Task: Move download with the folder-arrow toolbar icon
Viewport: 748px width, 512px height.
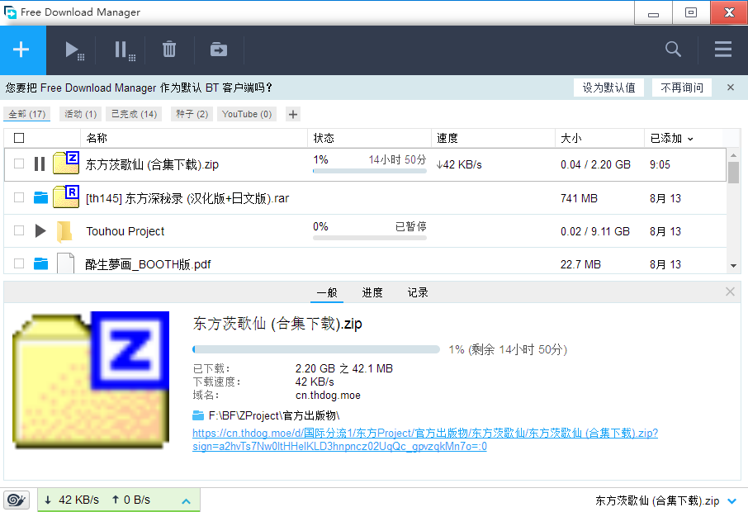Action: tap(219, 50)
